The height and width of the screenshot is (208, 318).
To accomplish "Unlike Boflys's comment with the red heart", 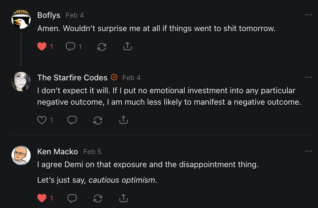I will click(42, 47).
